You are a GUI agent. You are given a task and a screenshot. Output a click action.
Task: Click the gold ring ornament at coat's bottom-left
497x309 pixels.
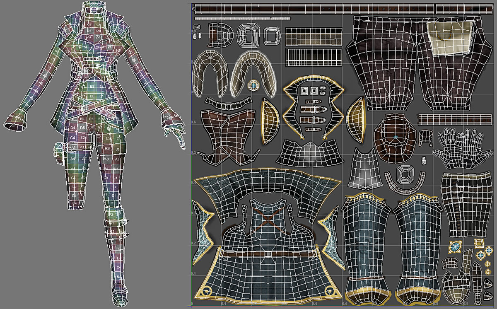[207, 291]
